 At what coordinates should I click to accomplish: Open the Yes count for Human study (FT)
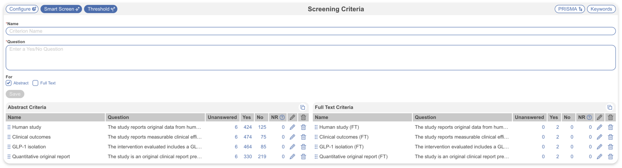[x=558, y=127]
